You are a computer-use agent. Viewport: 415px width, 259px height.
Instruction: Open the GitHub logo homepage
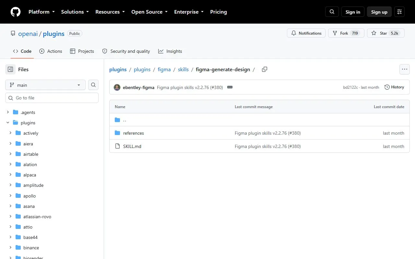click(x=16, y=12)
